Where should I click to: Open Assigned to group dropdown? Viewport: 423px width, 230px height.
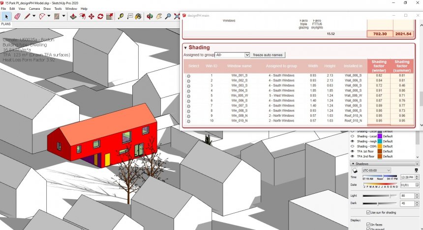point(232,55)
